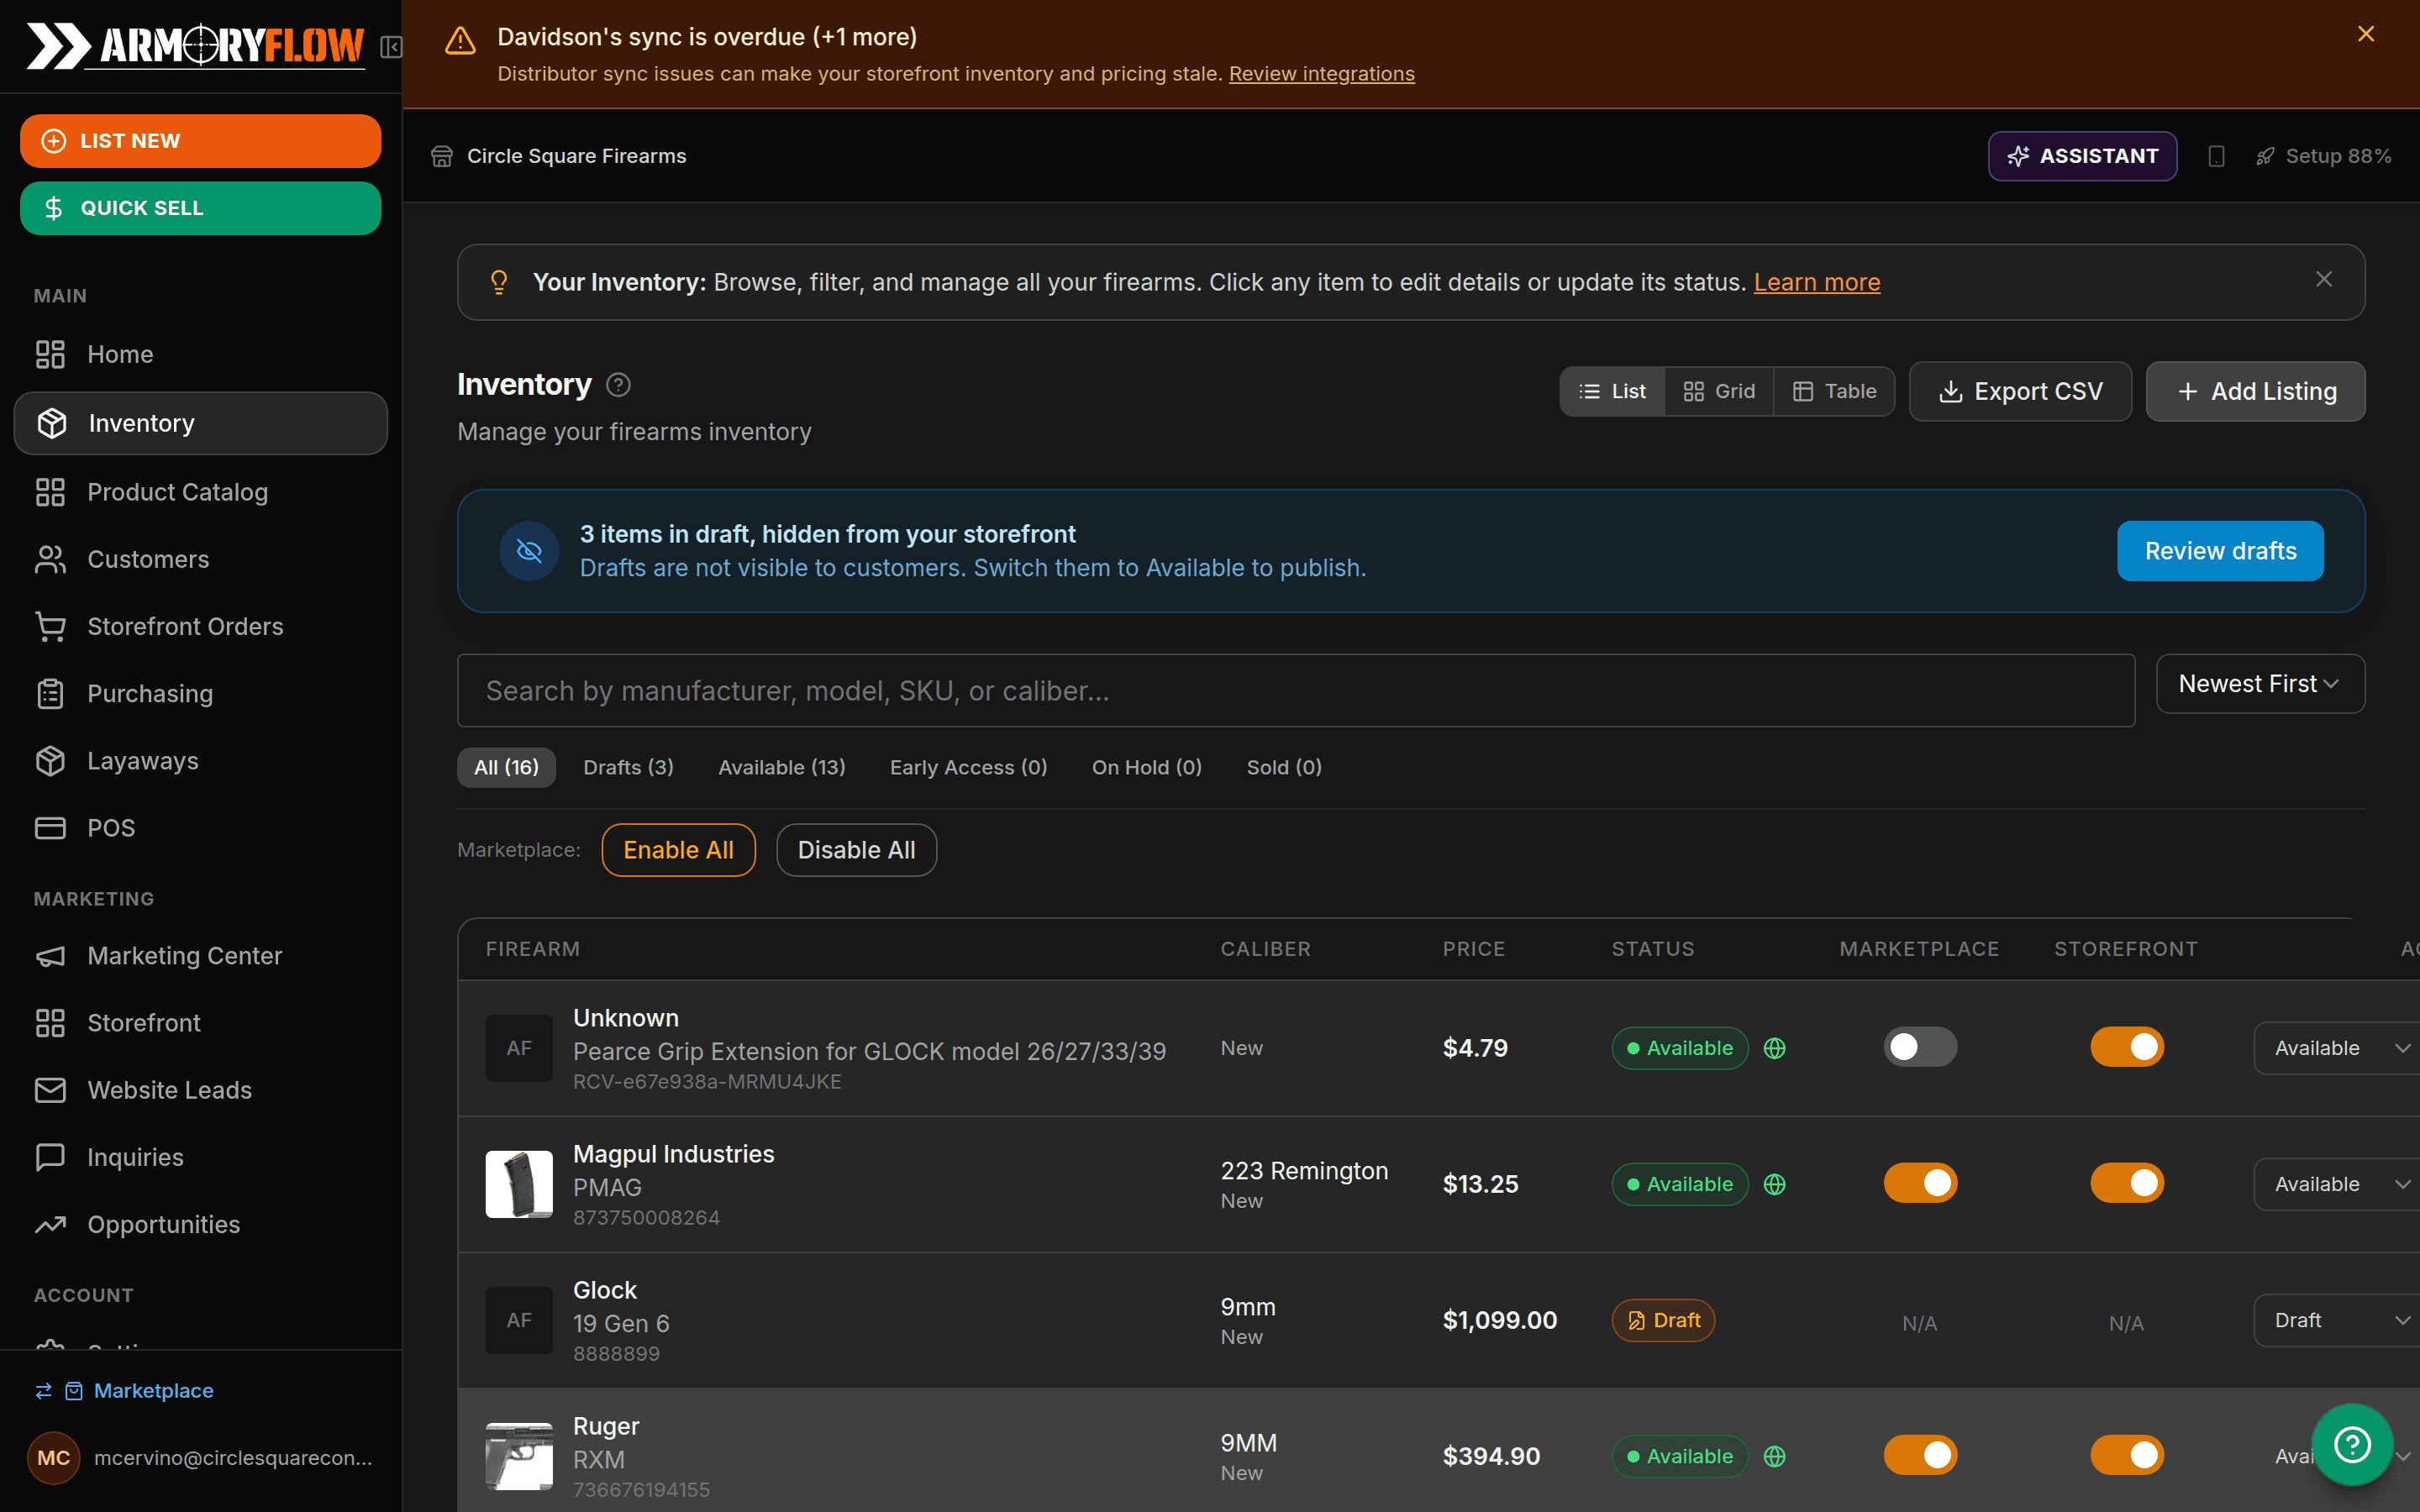
Task: Toggle storefront for Ruger RXM
Action: click(2127, 1455)
